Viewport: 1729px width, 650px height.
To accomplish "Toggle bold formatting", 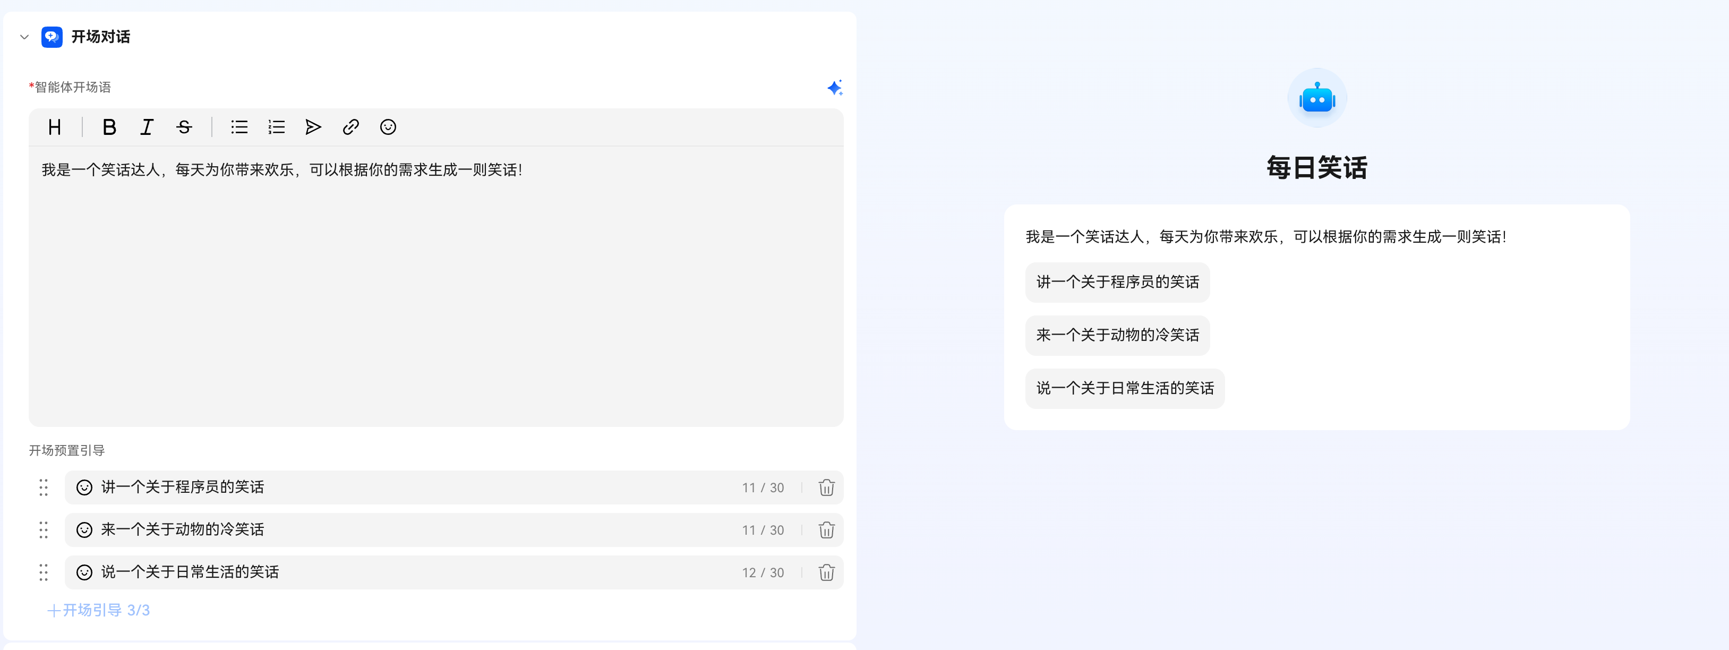I will point(109,127).
